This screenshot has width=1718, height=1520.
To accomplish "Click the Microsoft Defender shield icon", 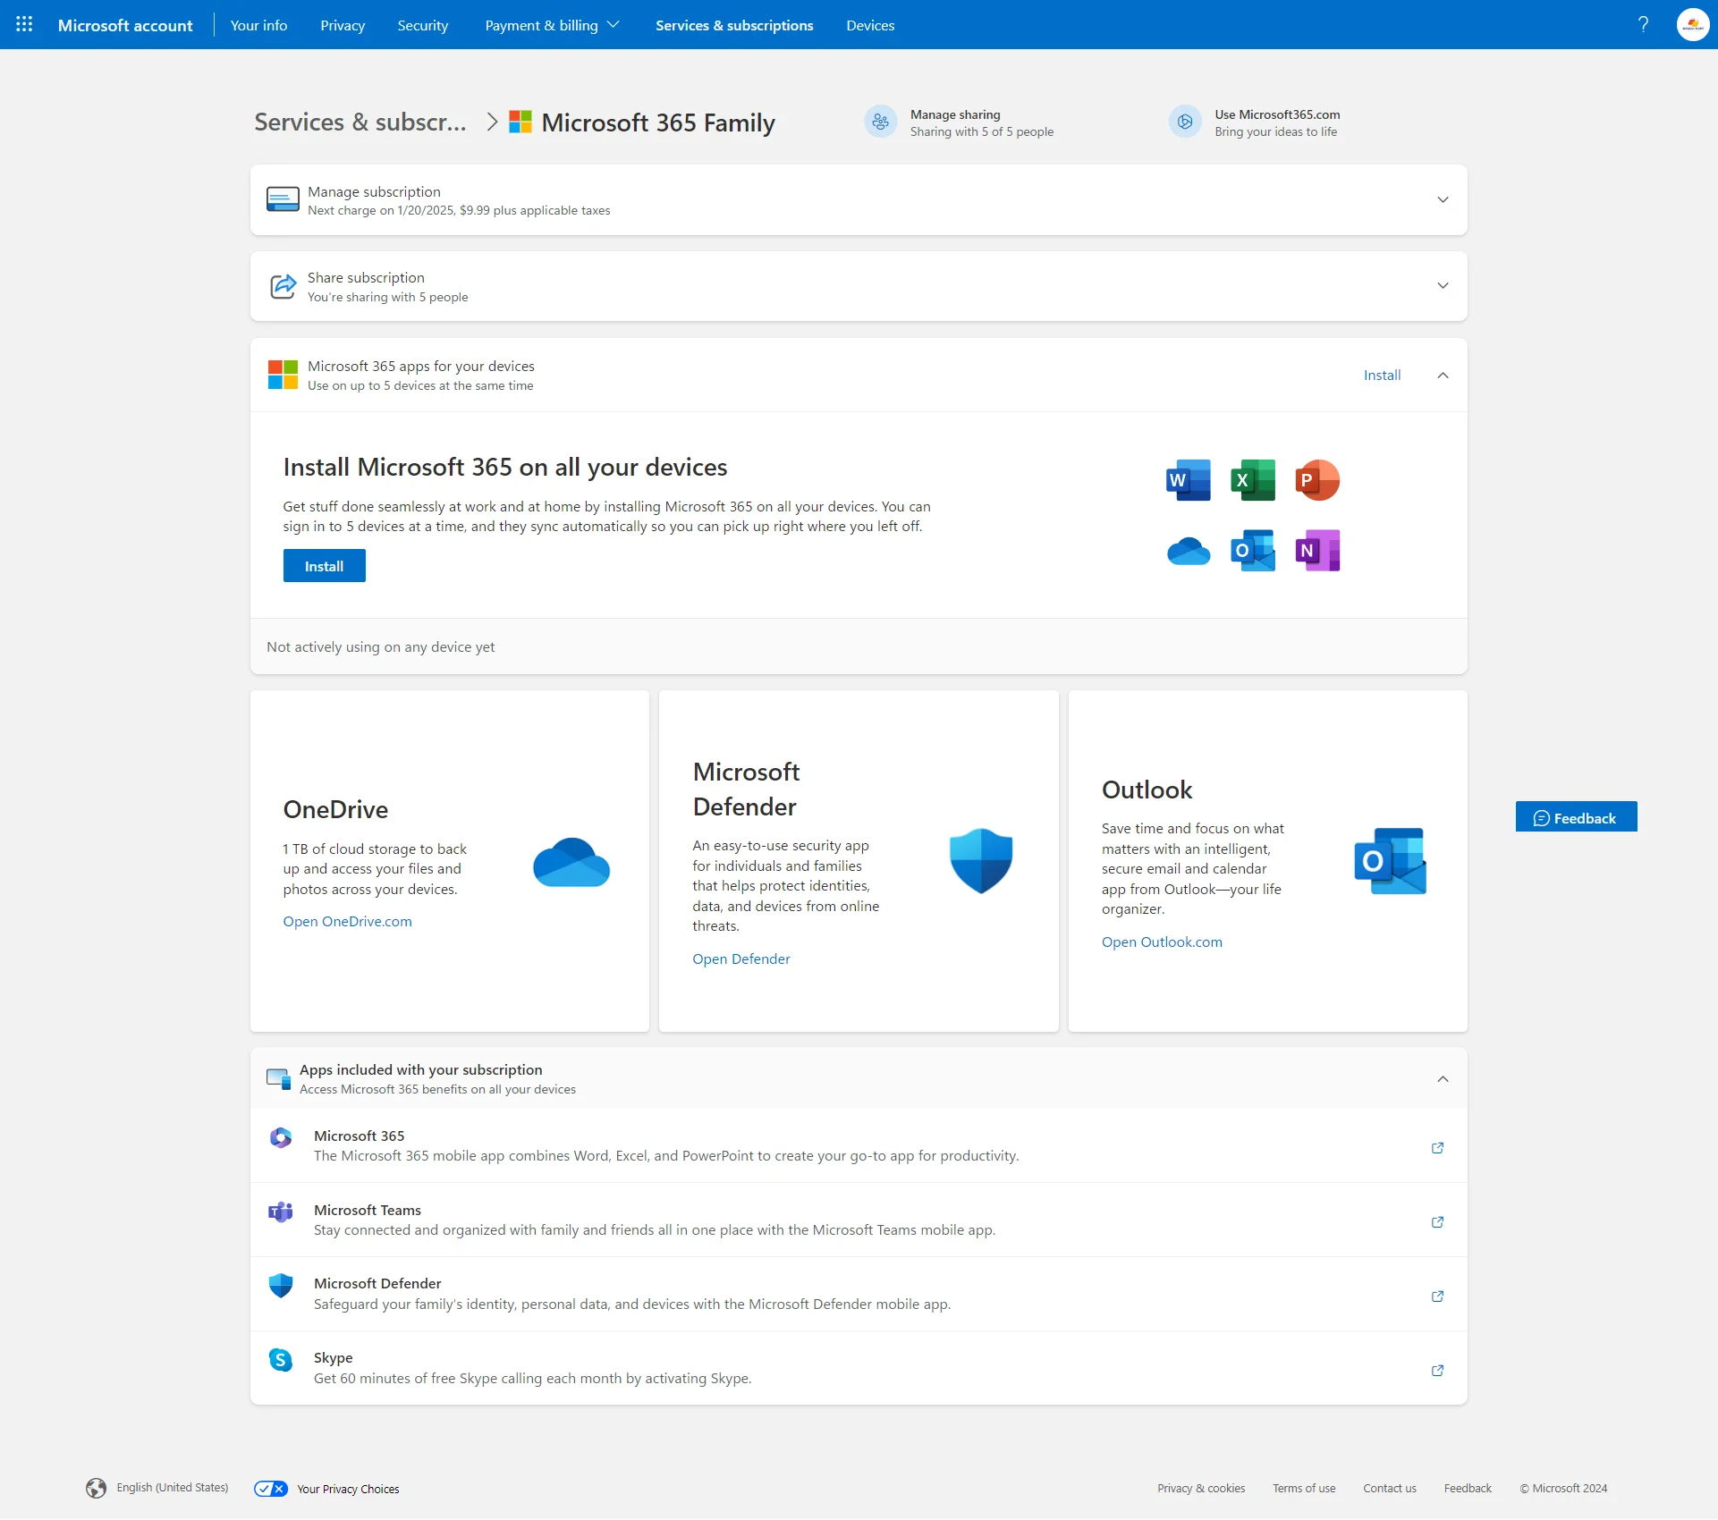I will 980,860.
